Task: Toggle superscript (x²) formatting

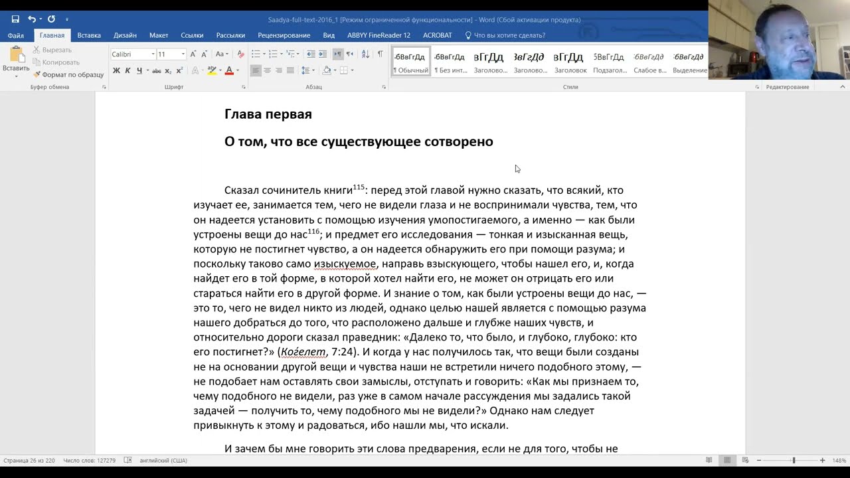Action: (179, 70)
